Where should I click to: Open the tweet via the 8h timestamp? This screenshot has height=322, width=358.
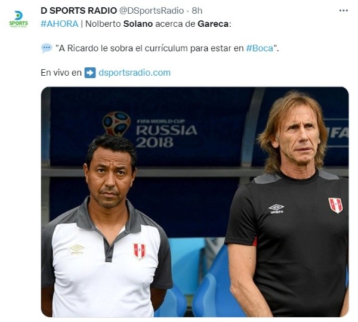pos(197,11)
